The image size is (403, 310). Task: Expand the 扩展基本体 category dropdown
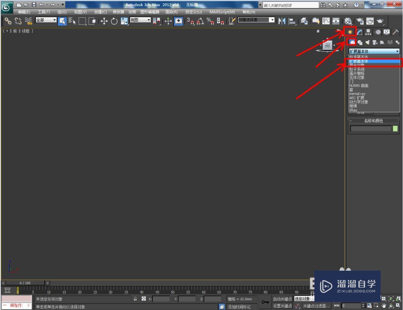tap(374, 51)
